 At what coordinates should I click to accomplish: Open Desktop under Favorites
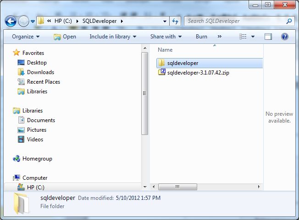37,63
